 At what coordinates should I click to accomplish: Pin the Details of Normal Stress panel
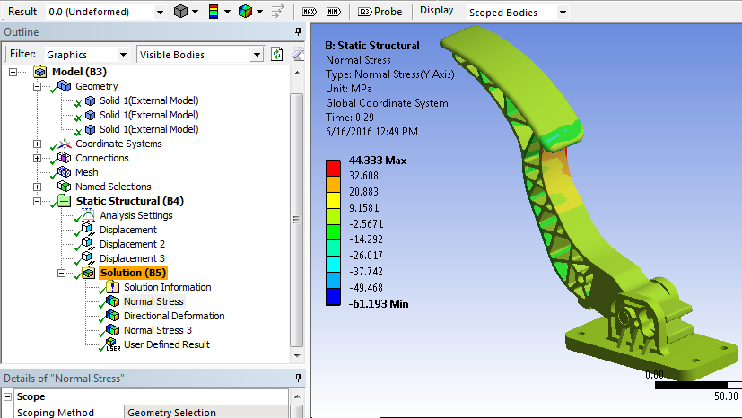click(298, 378)
